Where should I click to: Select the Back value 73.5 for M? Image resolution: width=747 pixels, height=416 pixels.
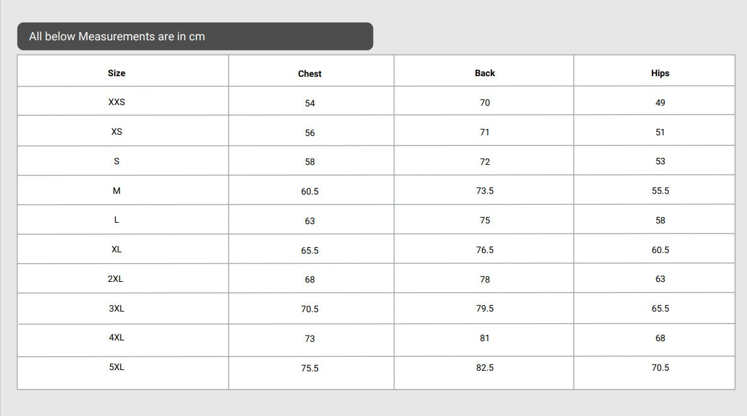tap(484, 191)
